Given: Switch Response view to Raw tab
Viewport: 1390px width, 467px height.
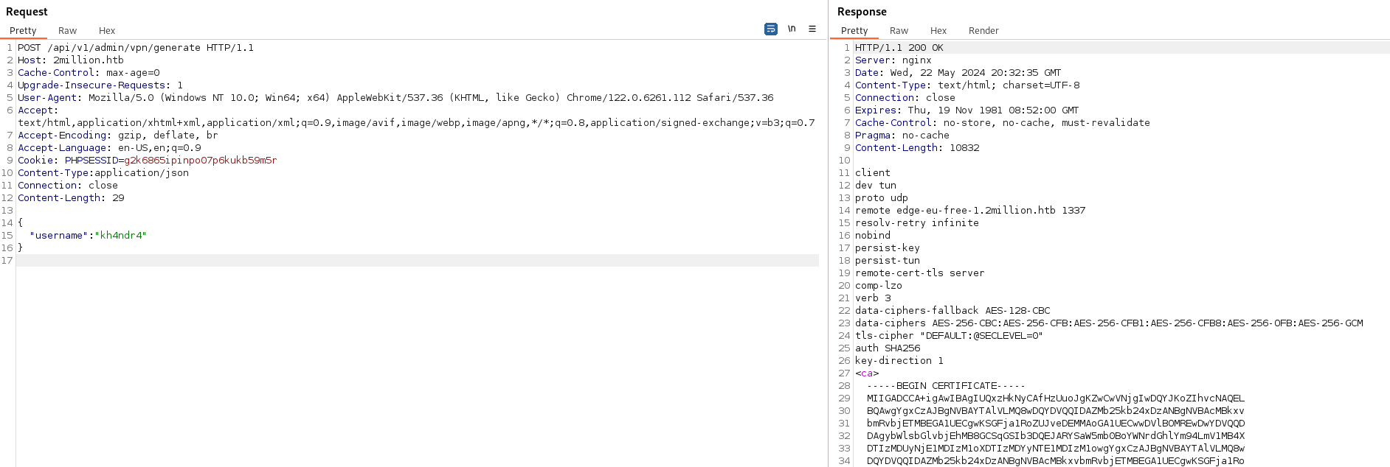Looking at the screenshot, I should pos(899,31).
